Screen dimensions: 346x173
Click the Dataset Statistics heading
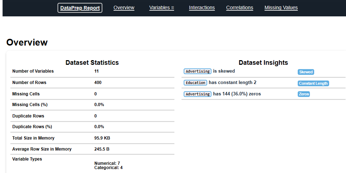pyautogui.click(x=92, y=63)
